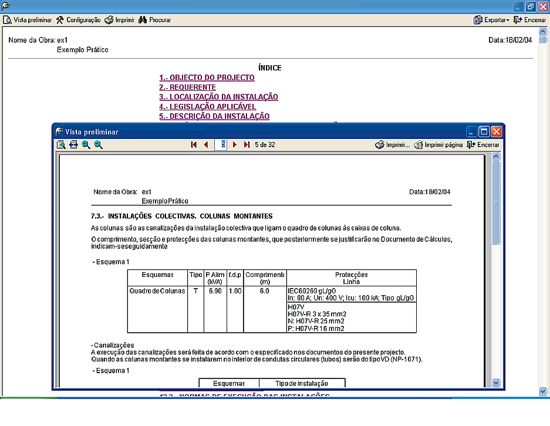Viewport: 550px width, 426px height.
Task: Jump to the last preview page
Action: tap(247, 145)
